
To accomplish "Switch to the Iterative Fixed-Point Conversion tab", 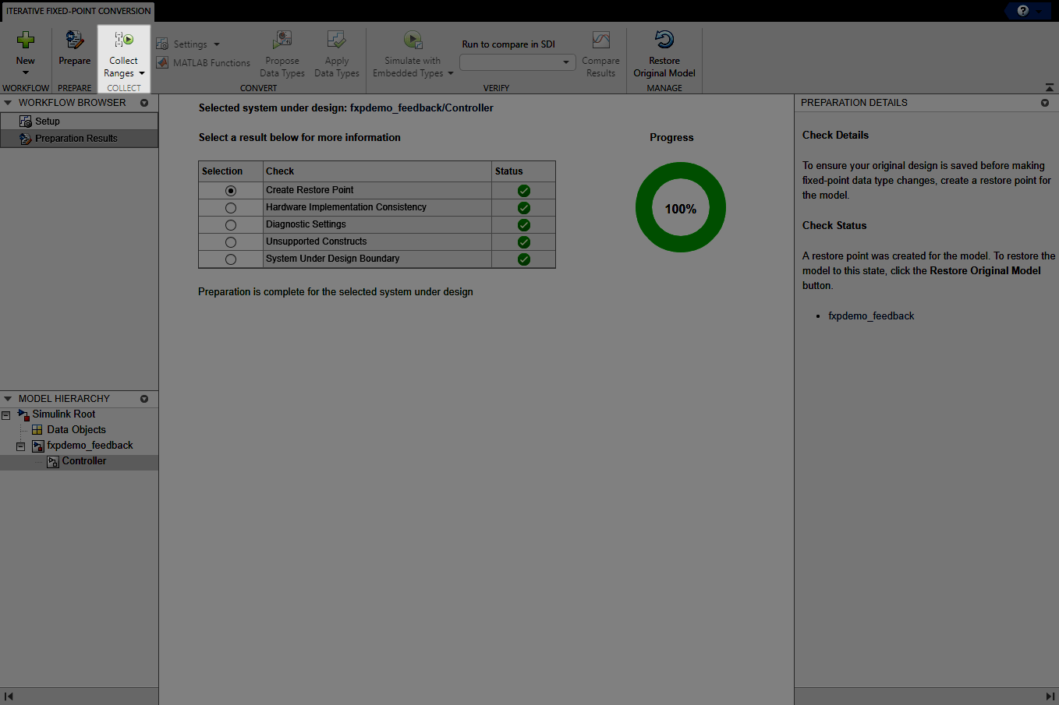I will pyautogui.click(x=77, y=11).
